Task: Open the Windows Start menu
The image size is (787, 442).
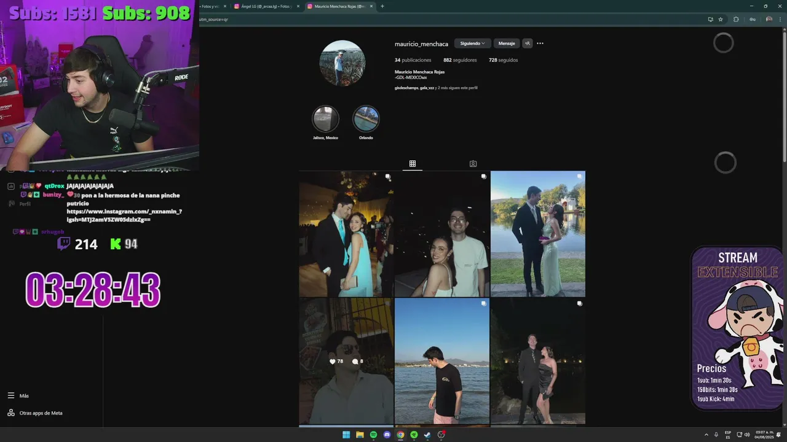Action: 346,435
